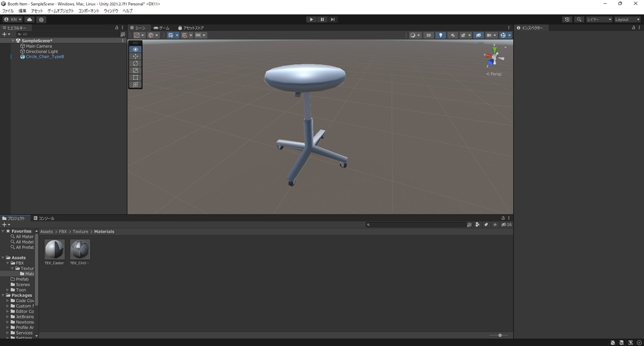Viewport: 644px width, 346px height.
Task: Select the Rotate tool in scene toolbar
Action: (x=135, y=64)
